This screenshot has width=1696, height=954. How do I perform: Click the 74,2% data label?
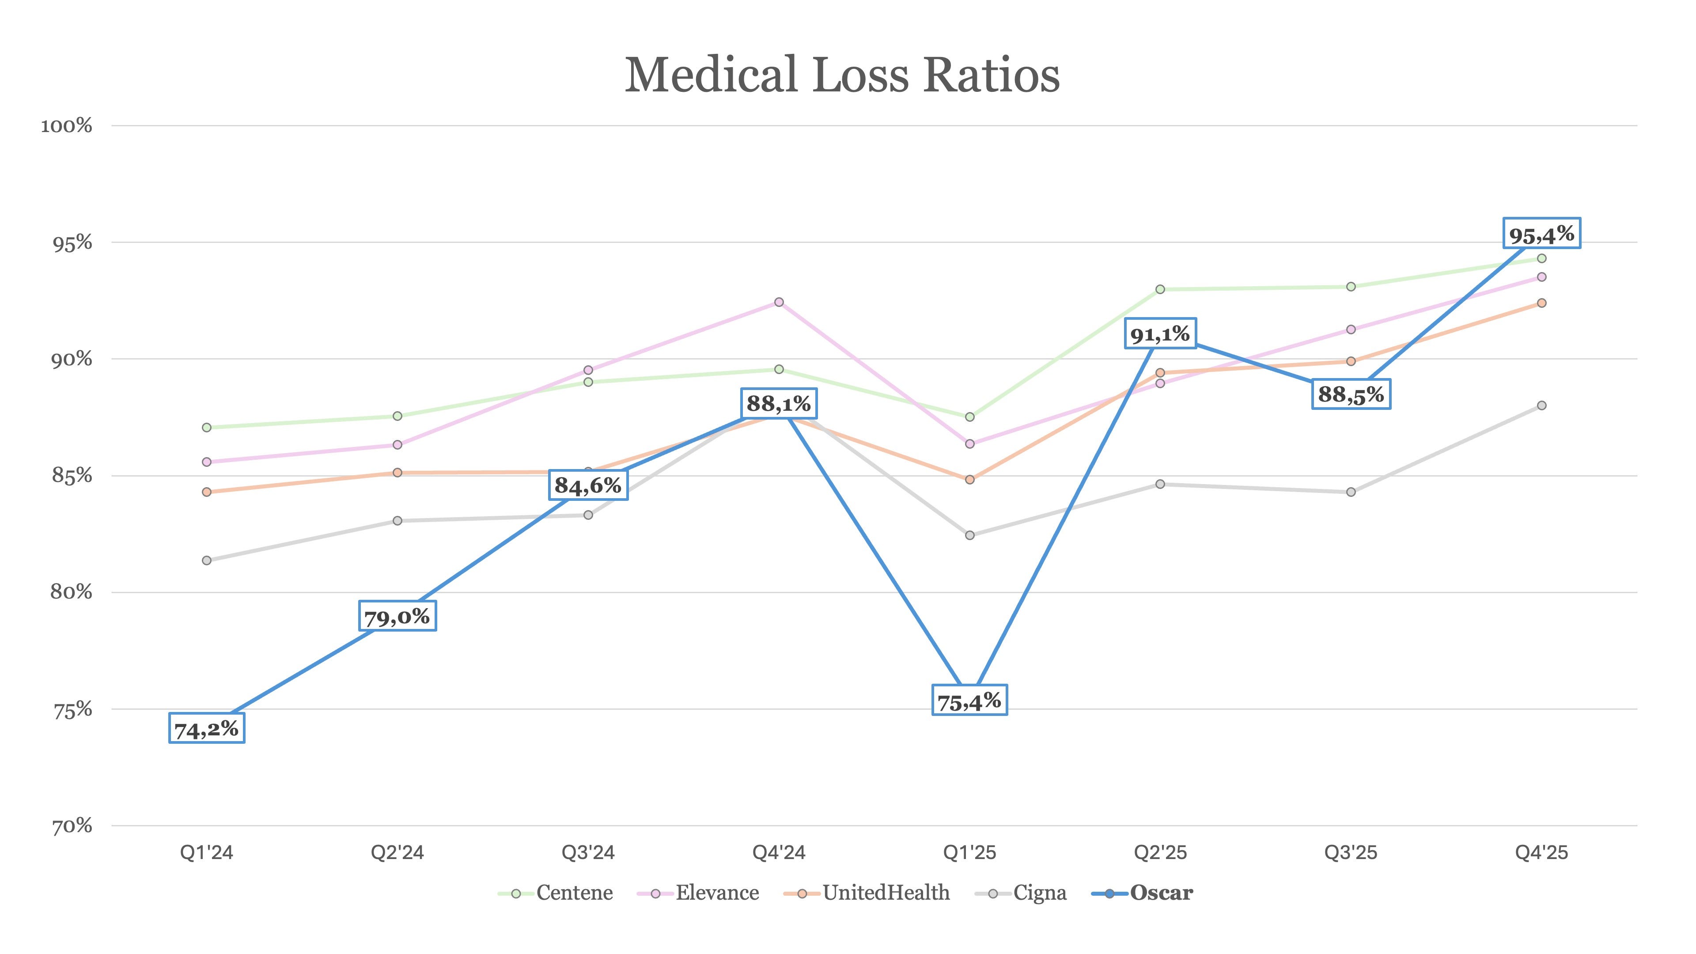[x=207, y=728]
